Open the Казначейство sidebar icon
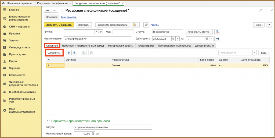 pyautogui.click(x=5, y=75)
